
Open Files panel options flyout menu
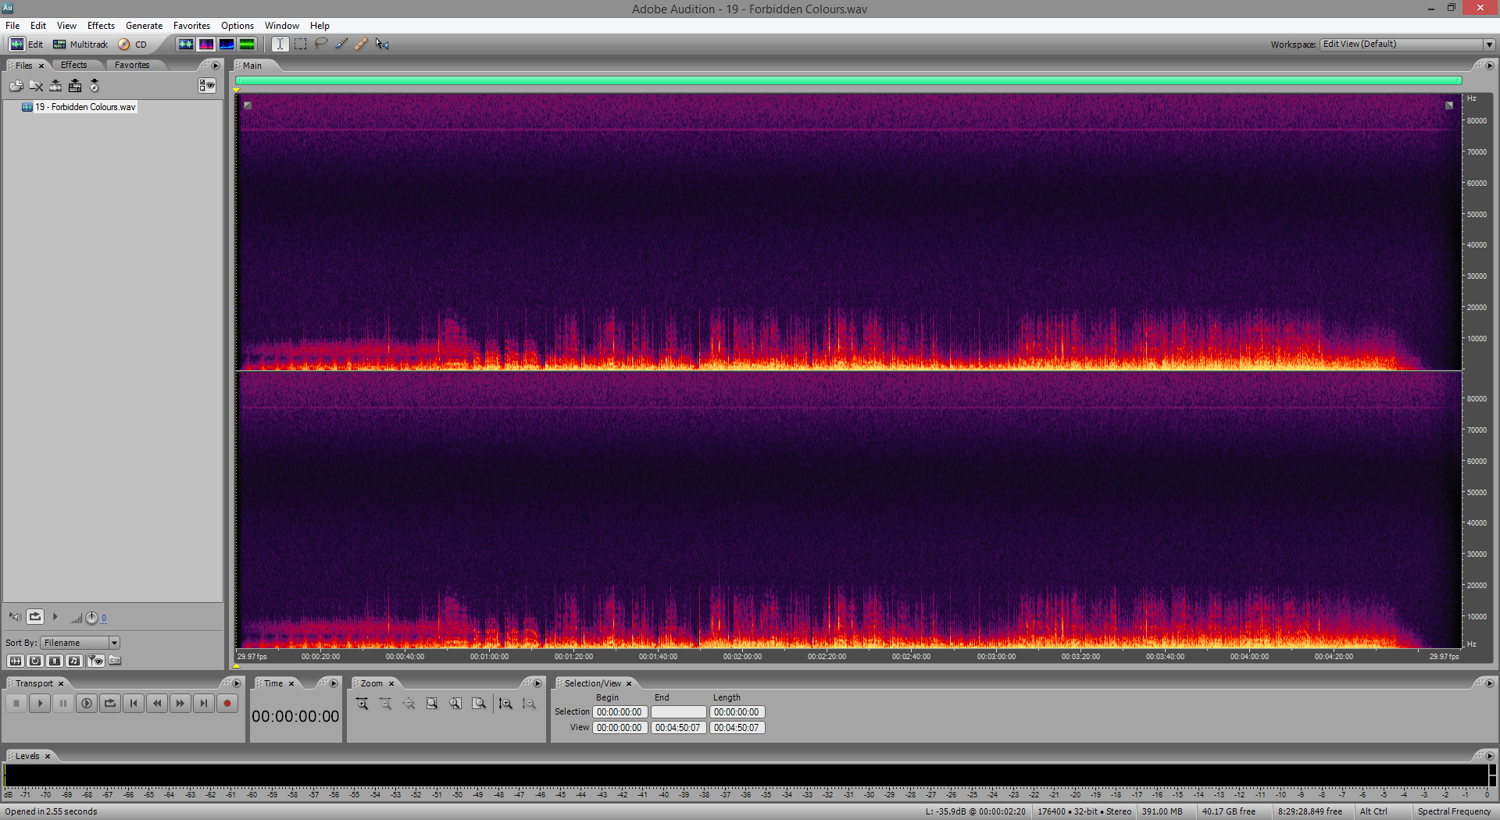pos(216,66)
